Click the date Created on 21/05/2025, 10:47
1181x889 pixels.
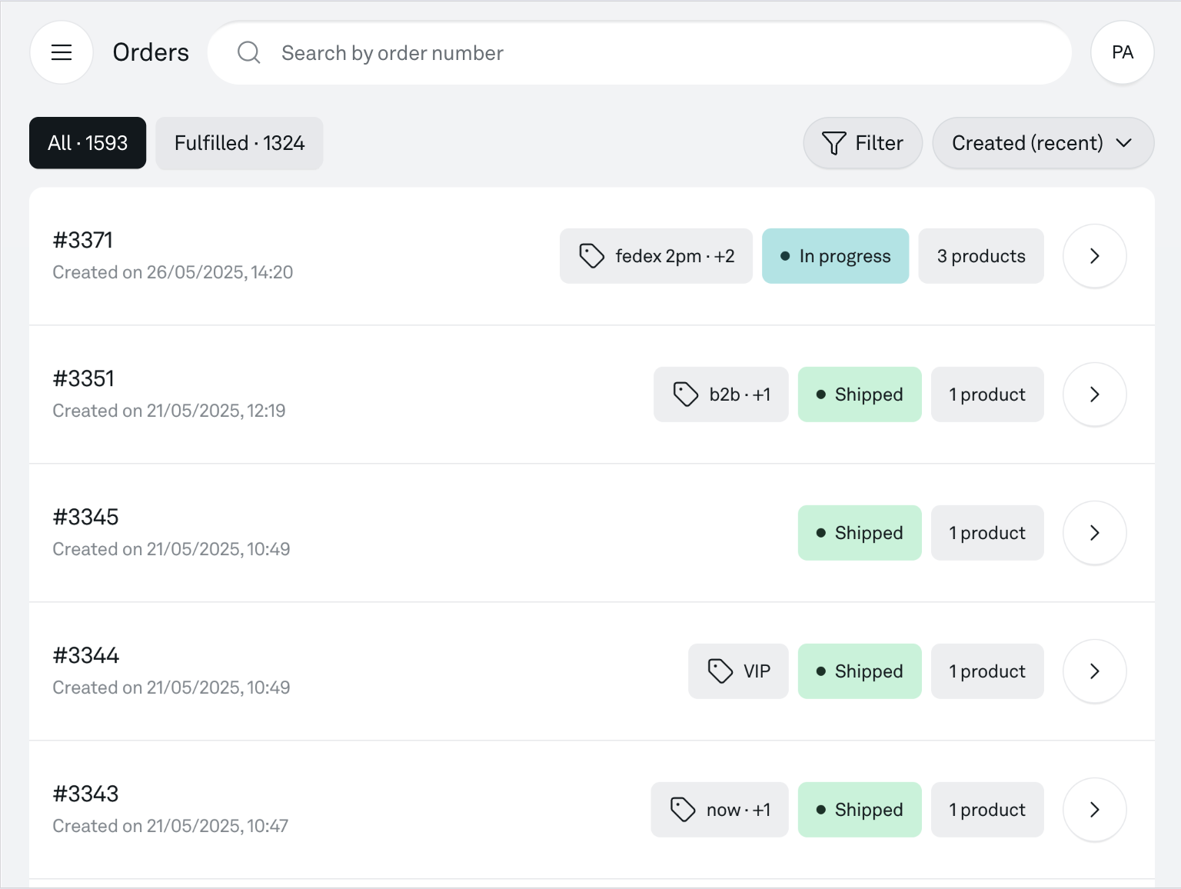[171, 826]
